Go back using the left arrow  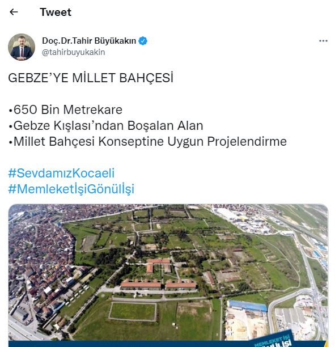(14, 12)
